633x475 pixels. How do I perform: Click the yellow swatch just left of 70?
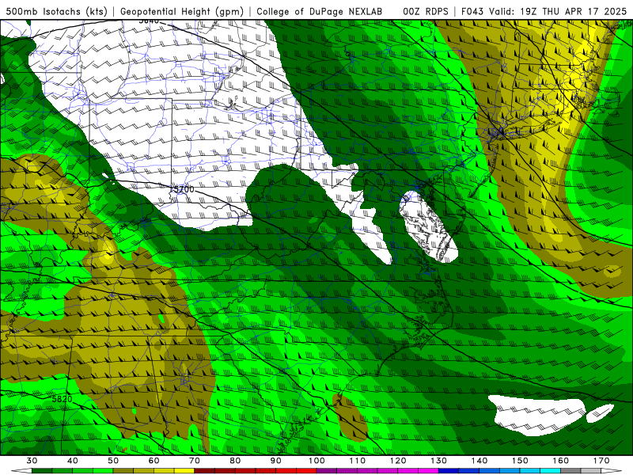tap(184, 471)
